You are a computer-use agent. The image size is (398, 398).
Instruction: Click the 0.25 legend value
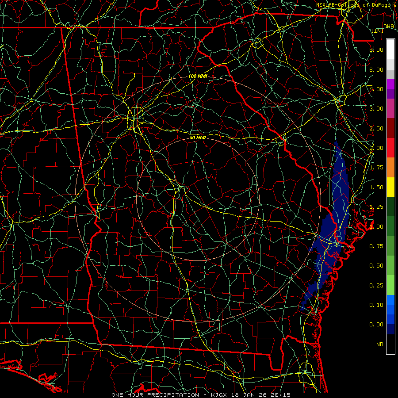[x=376, y=286]
